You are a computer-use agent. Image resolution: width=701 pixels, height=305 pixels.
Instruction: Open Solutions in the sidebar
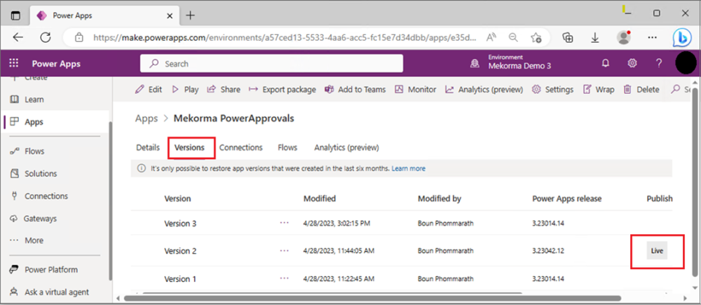coord(33,173)
